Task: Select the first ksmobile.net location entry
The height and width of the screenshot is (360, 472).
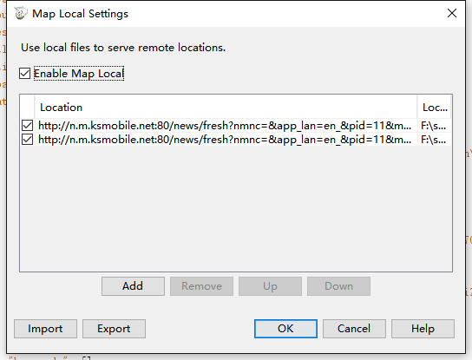Action: (x=225, y=126)
